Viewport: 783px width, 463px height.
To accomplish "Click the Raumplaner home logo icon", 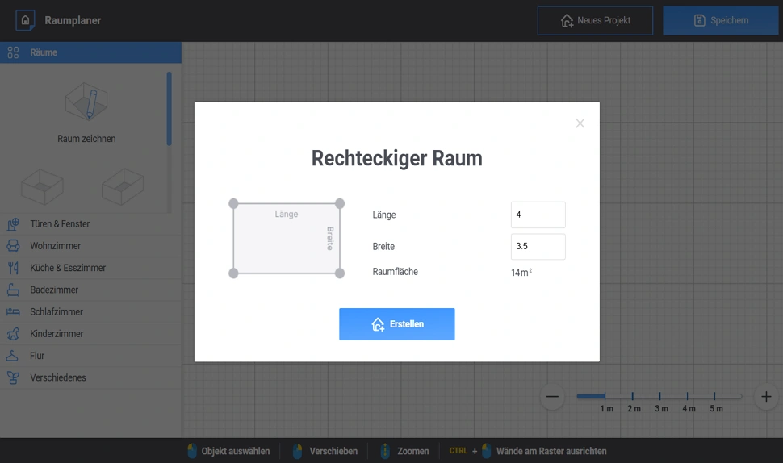I will pos(25,20).
